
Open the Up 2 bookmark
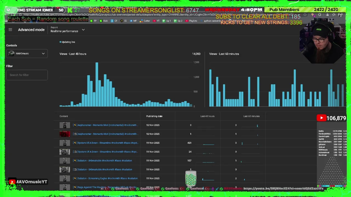coord(178,21)
